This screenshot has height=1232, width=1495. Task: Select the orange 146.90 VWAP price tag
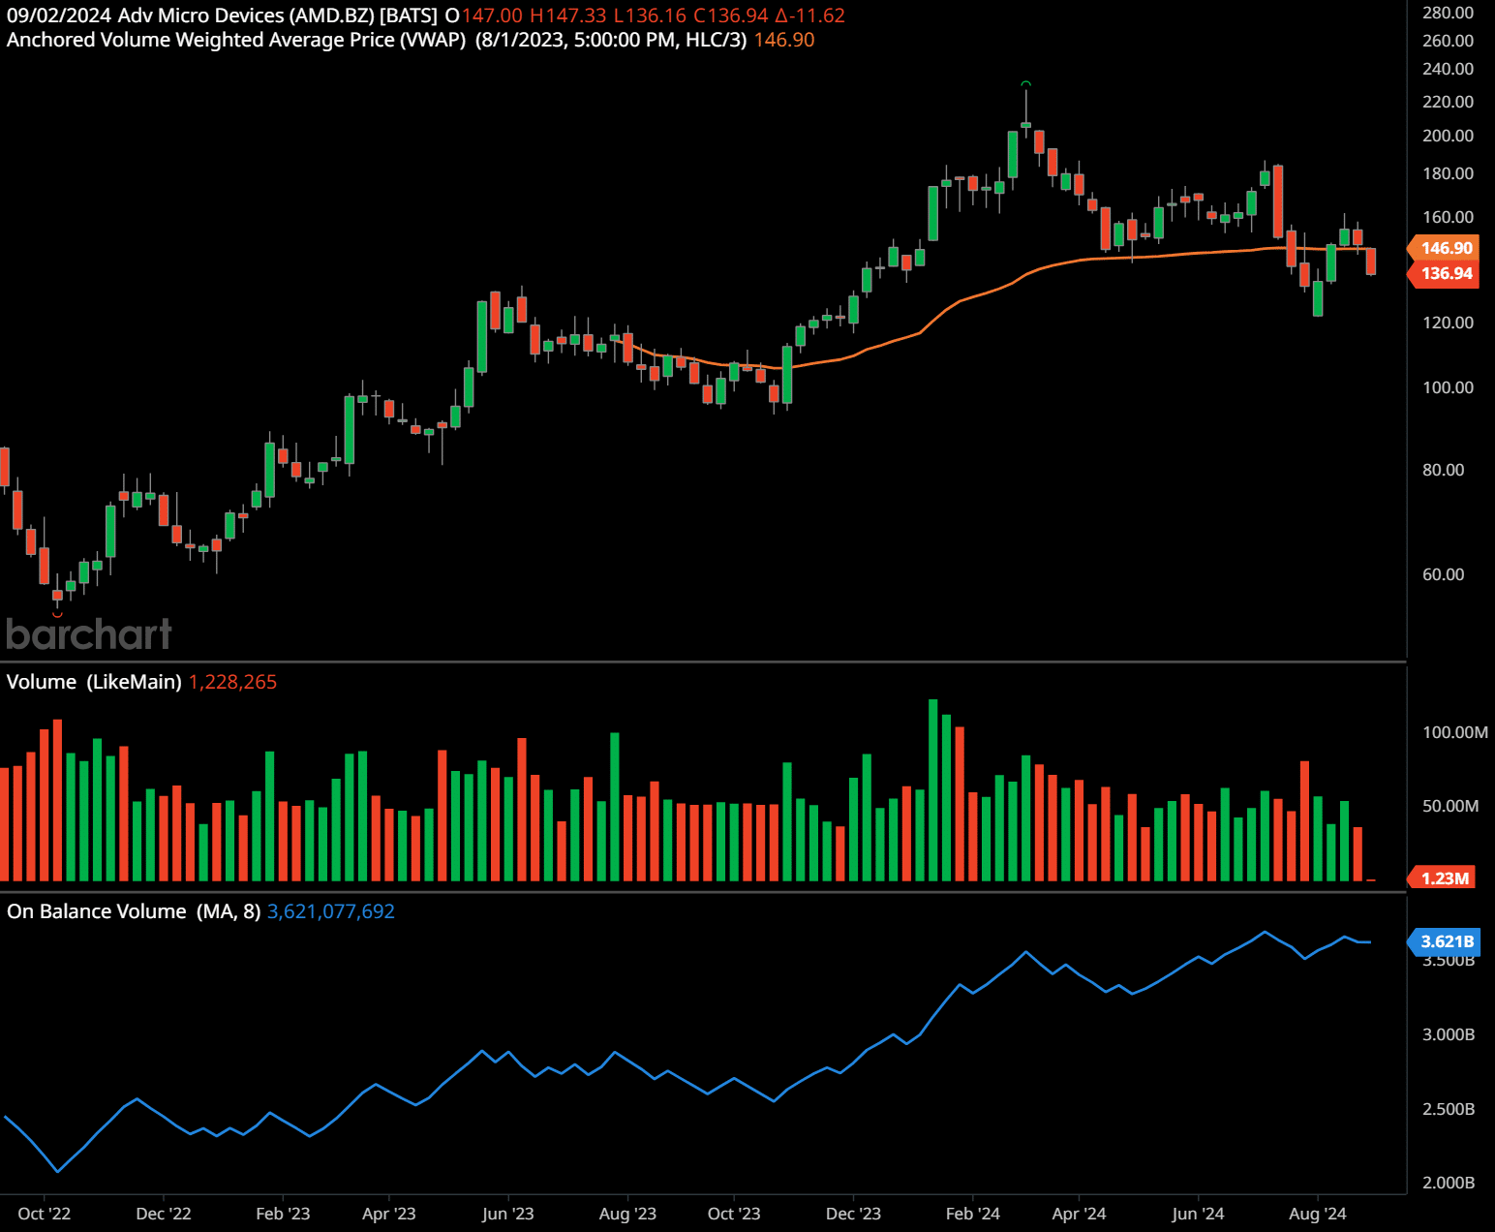[1444, 248]
